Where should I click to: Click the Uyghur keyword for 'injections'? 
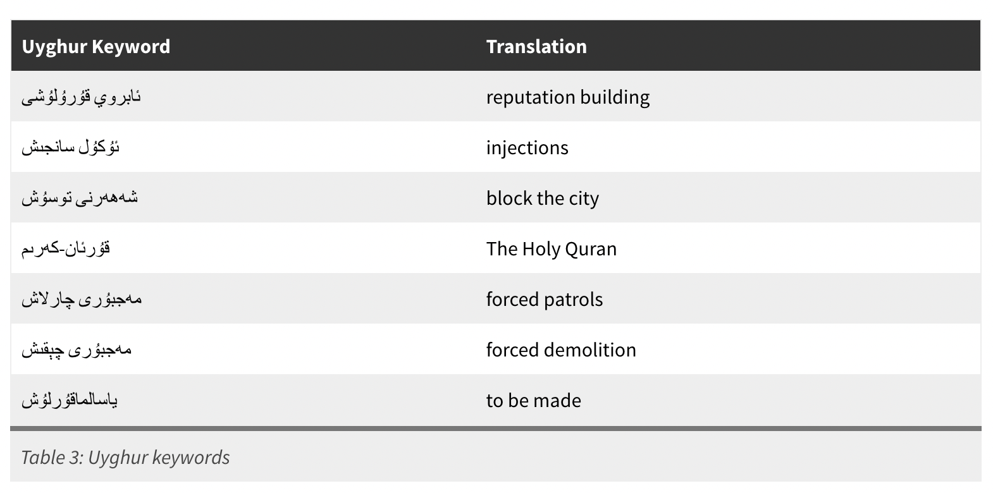(x=70, y=147)
